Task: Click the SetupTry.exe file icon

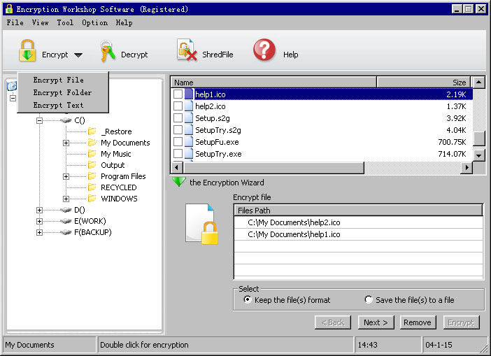Action: coord(189,154)
